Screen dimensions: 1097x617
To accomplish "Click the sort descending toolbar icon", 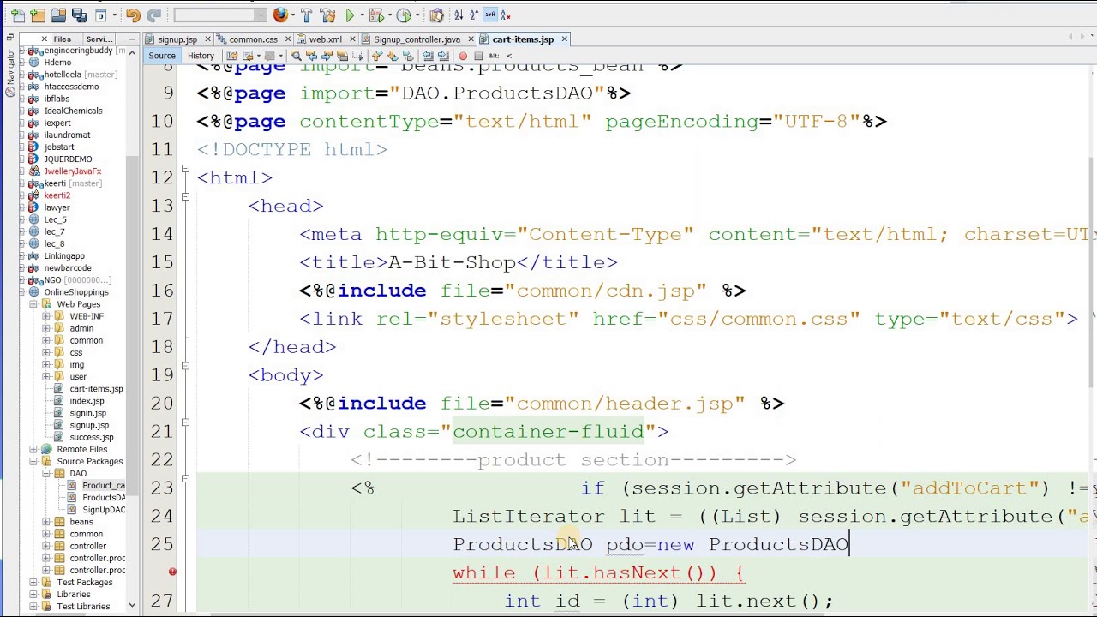I will tap(474, 15).
